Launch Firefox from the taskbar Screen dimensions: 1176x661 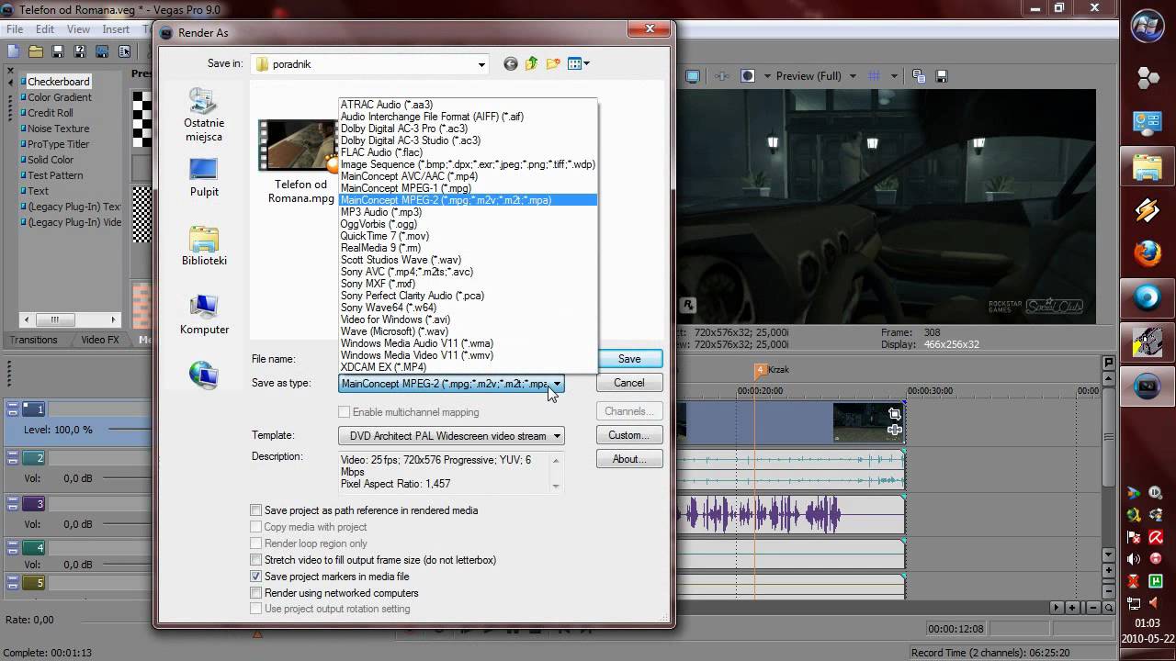pos(1148,254)
